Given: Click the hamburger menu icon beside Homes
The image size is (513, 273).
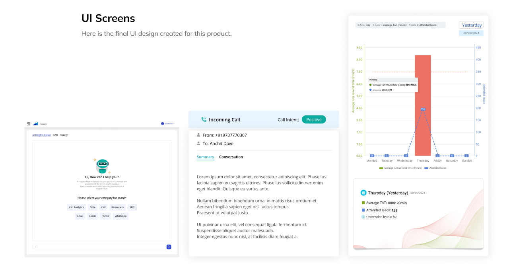Looking at the screenshot, I should pyautogui.click(x=29, y=124).
